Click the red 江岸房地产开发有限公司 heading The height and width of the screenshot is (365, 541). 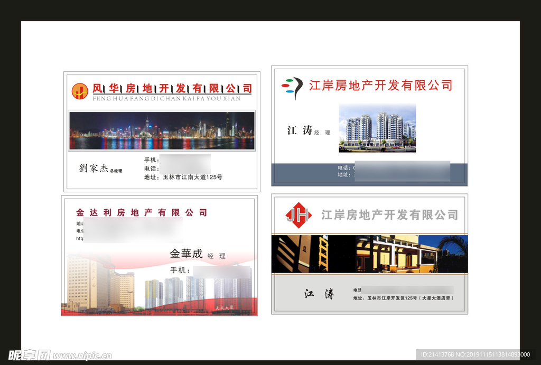click(380, 85)
